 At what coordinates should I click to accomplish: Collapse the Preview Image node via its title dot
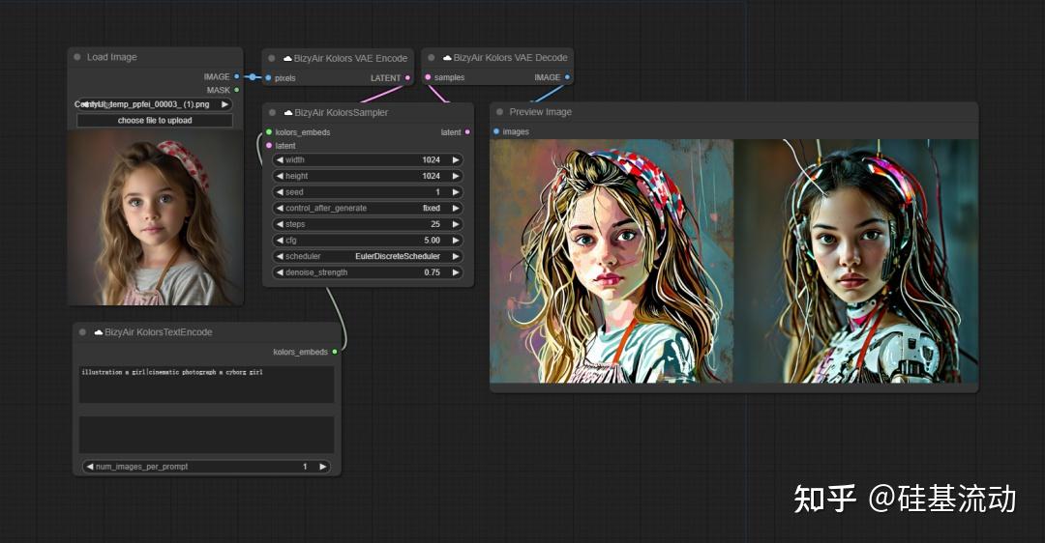500,112
